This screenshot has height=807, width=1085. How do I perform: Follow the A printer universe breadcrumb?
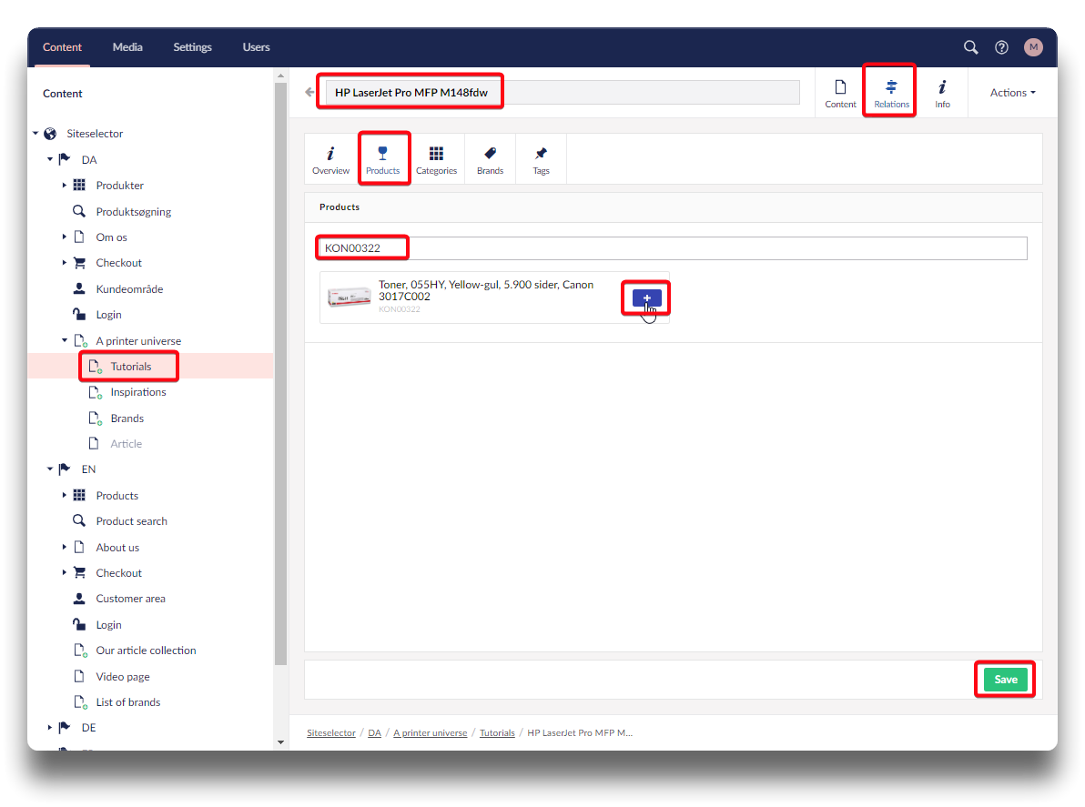pos(431,733)
